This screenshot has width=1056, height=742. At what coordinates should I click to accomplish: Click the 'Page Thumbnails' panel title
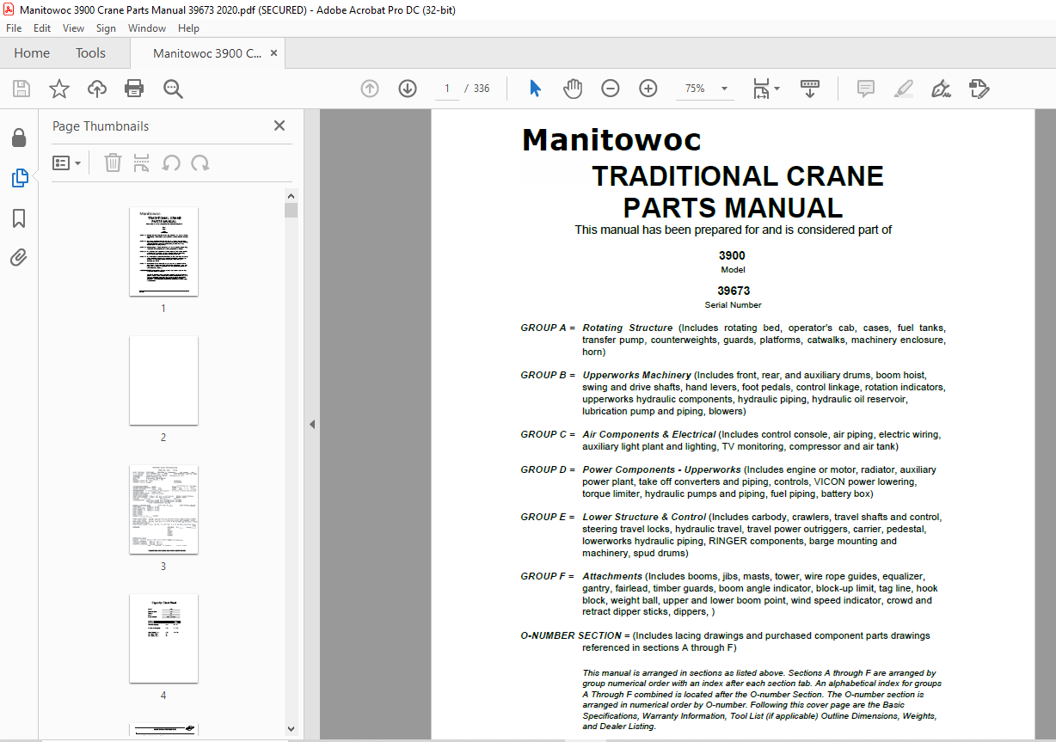click(101, 126)
